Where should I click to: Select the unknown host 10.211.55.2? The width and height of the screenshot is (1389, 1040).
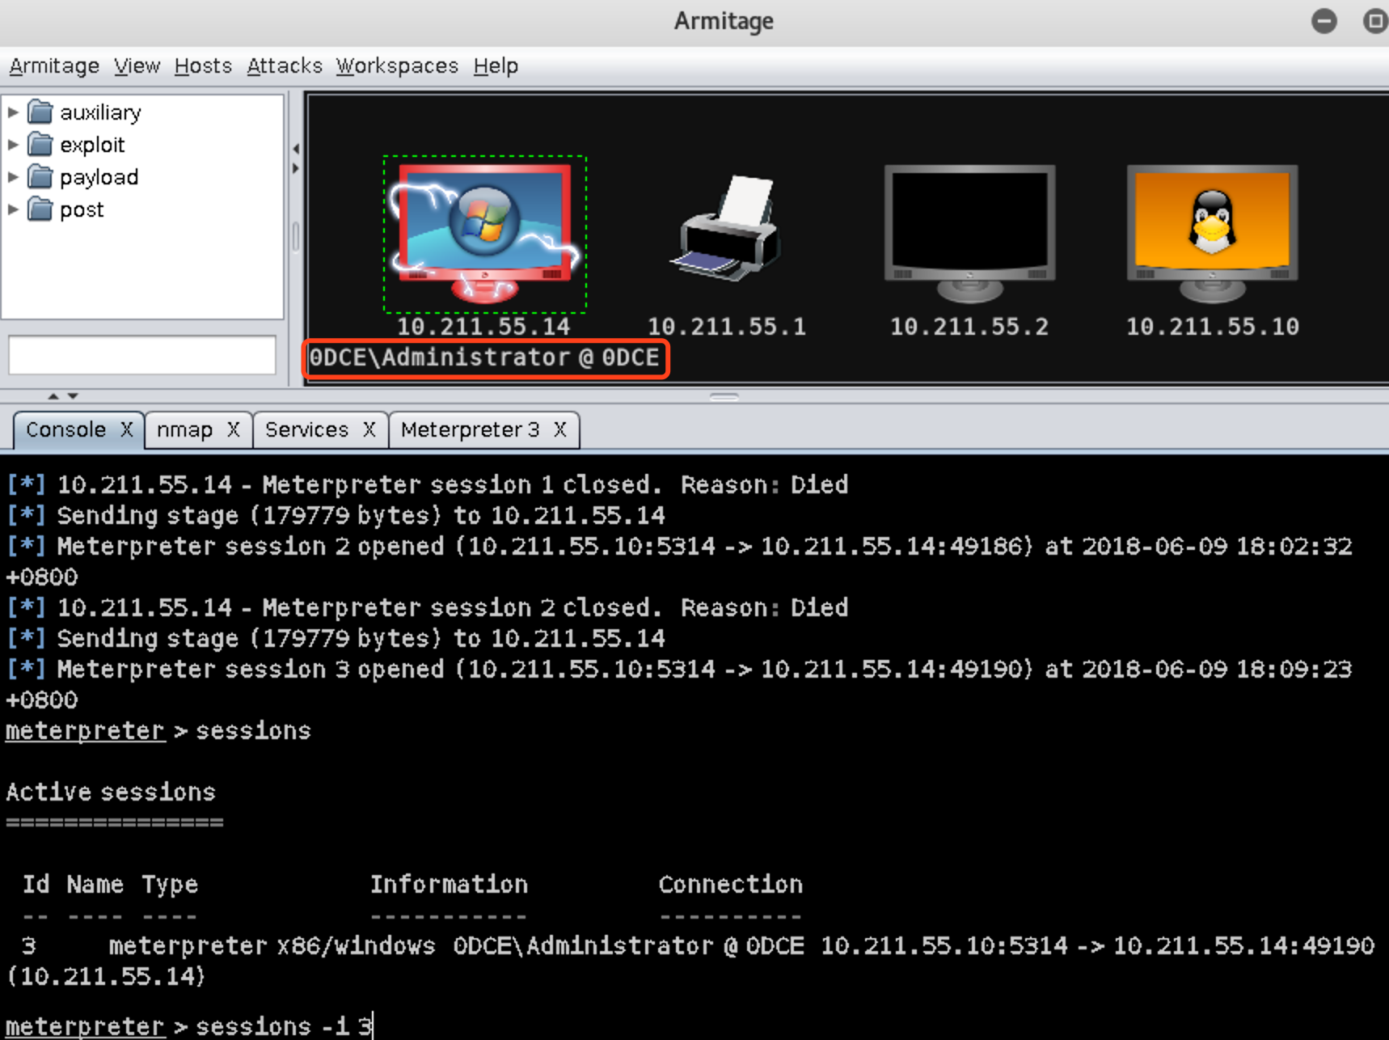(x=969, y=233)
